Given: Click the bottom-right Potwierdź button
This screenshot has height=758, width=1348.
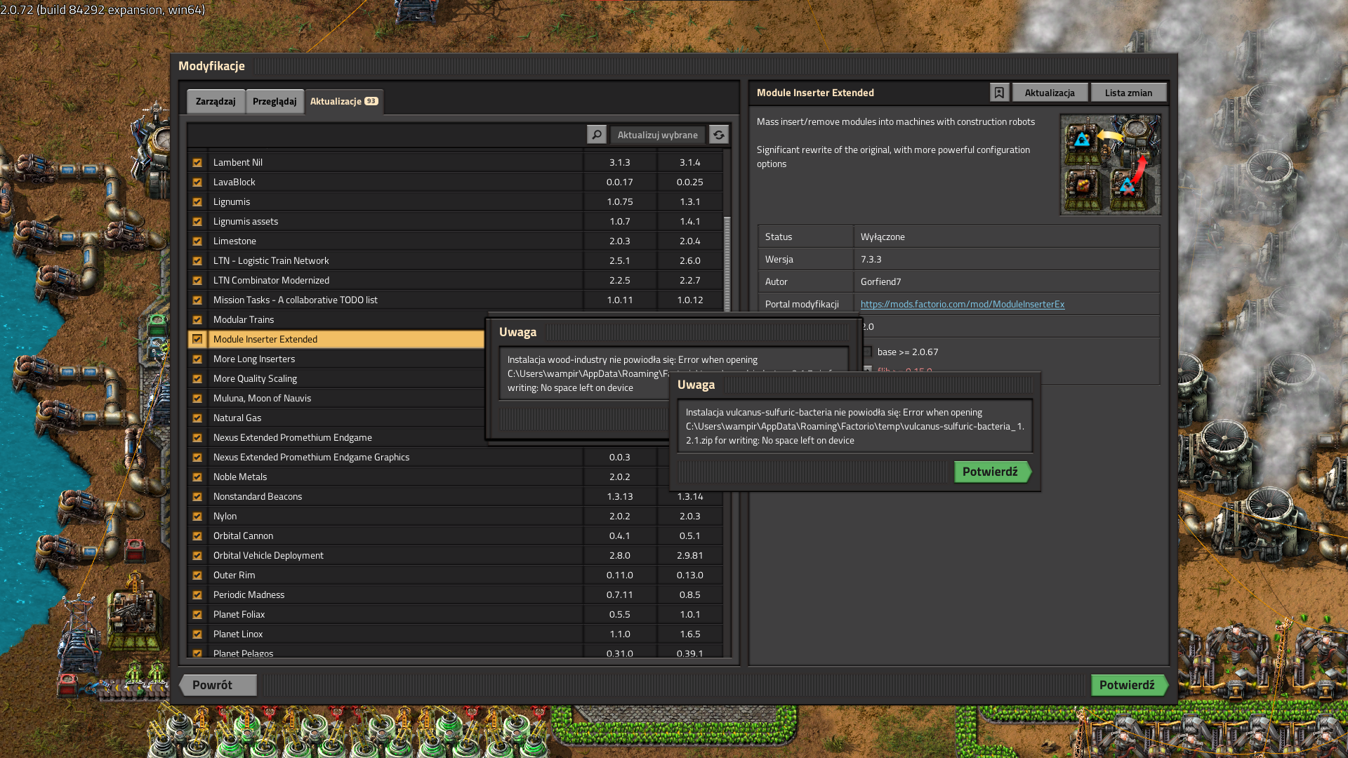Looking at the screenshot, I should 1127,685.
